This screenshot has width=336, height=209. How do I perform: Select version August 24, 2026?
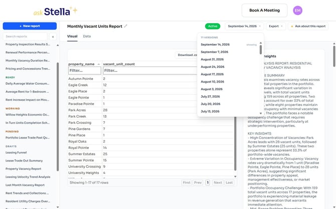(228, 67)
